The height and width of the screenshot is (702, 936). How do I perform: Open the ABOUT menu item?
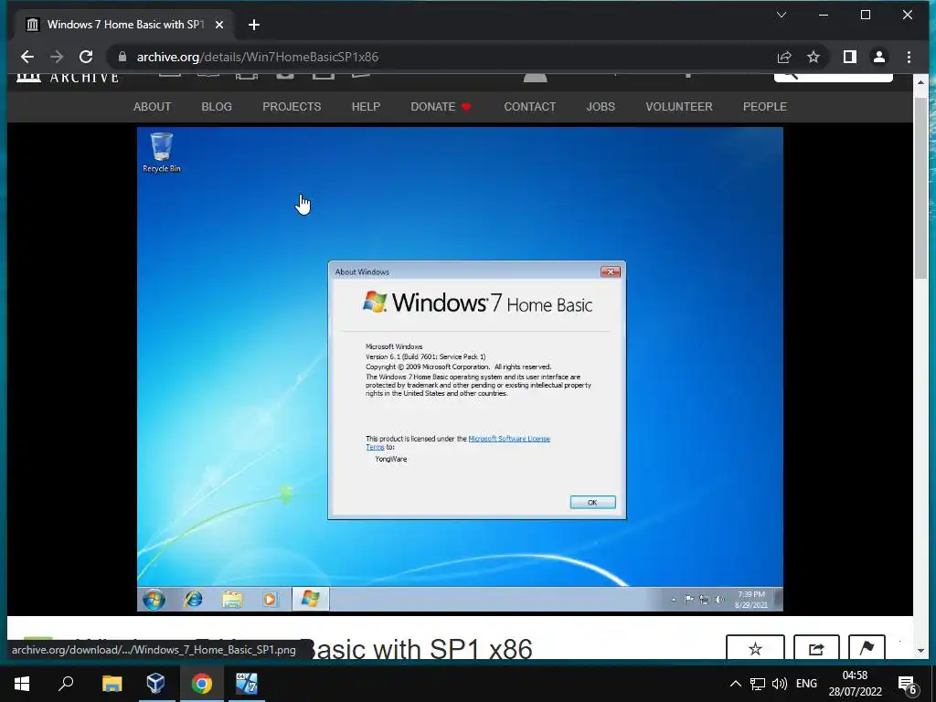point(153,107)
